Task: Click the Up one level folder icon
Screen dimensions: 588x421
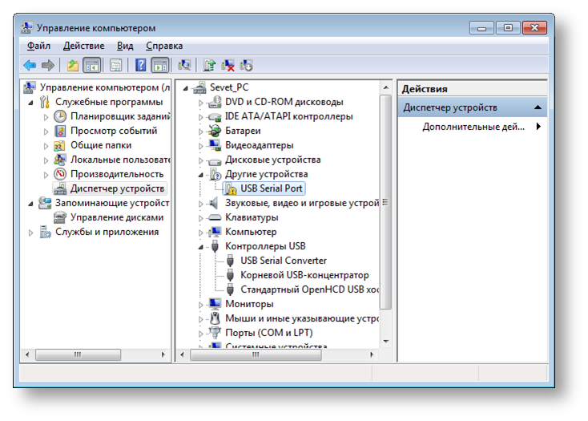Action: pyautogui.click(x=73, y=65)
